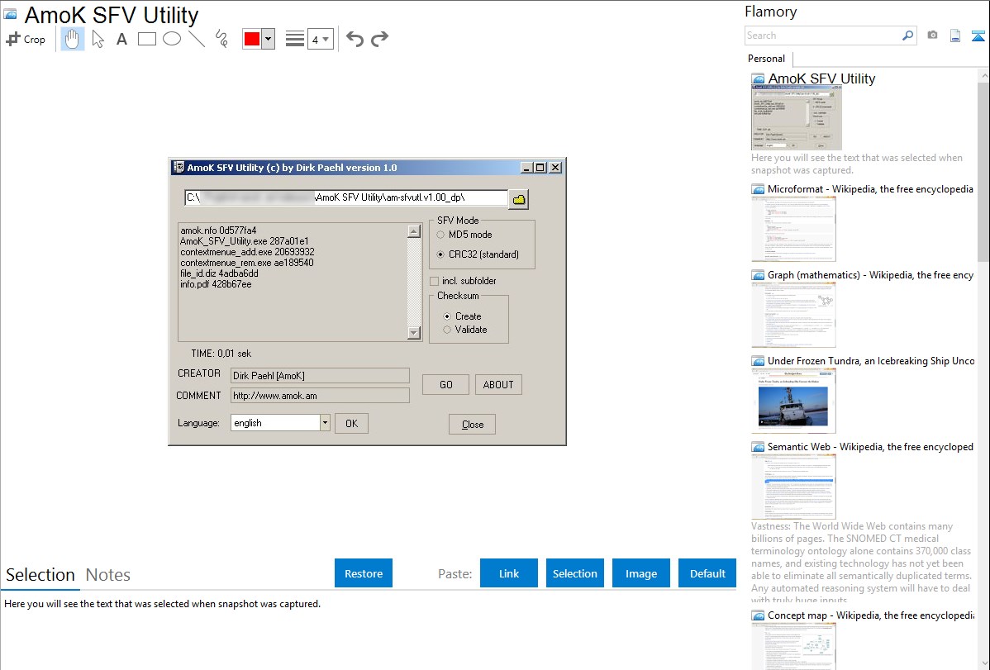Click the line thickness icon
The image size is (990, 670).
click(295, 39)
